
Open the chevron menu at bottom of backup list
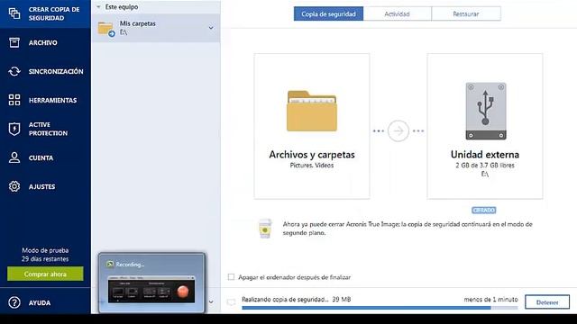pos(211,302)
